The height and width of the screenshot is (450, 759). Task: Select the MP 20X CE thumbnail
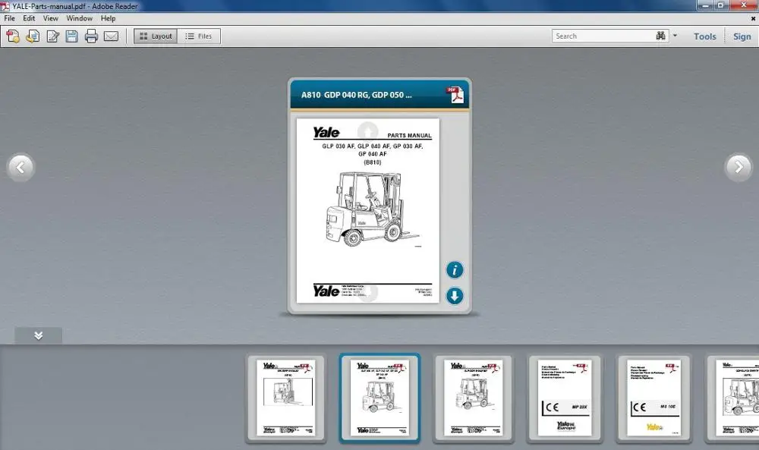tap(565, 398)
